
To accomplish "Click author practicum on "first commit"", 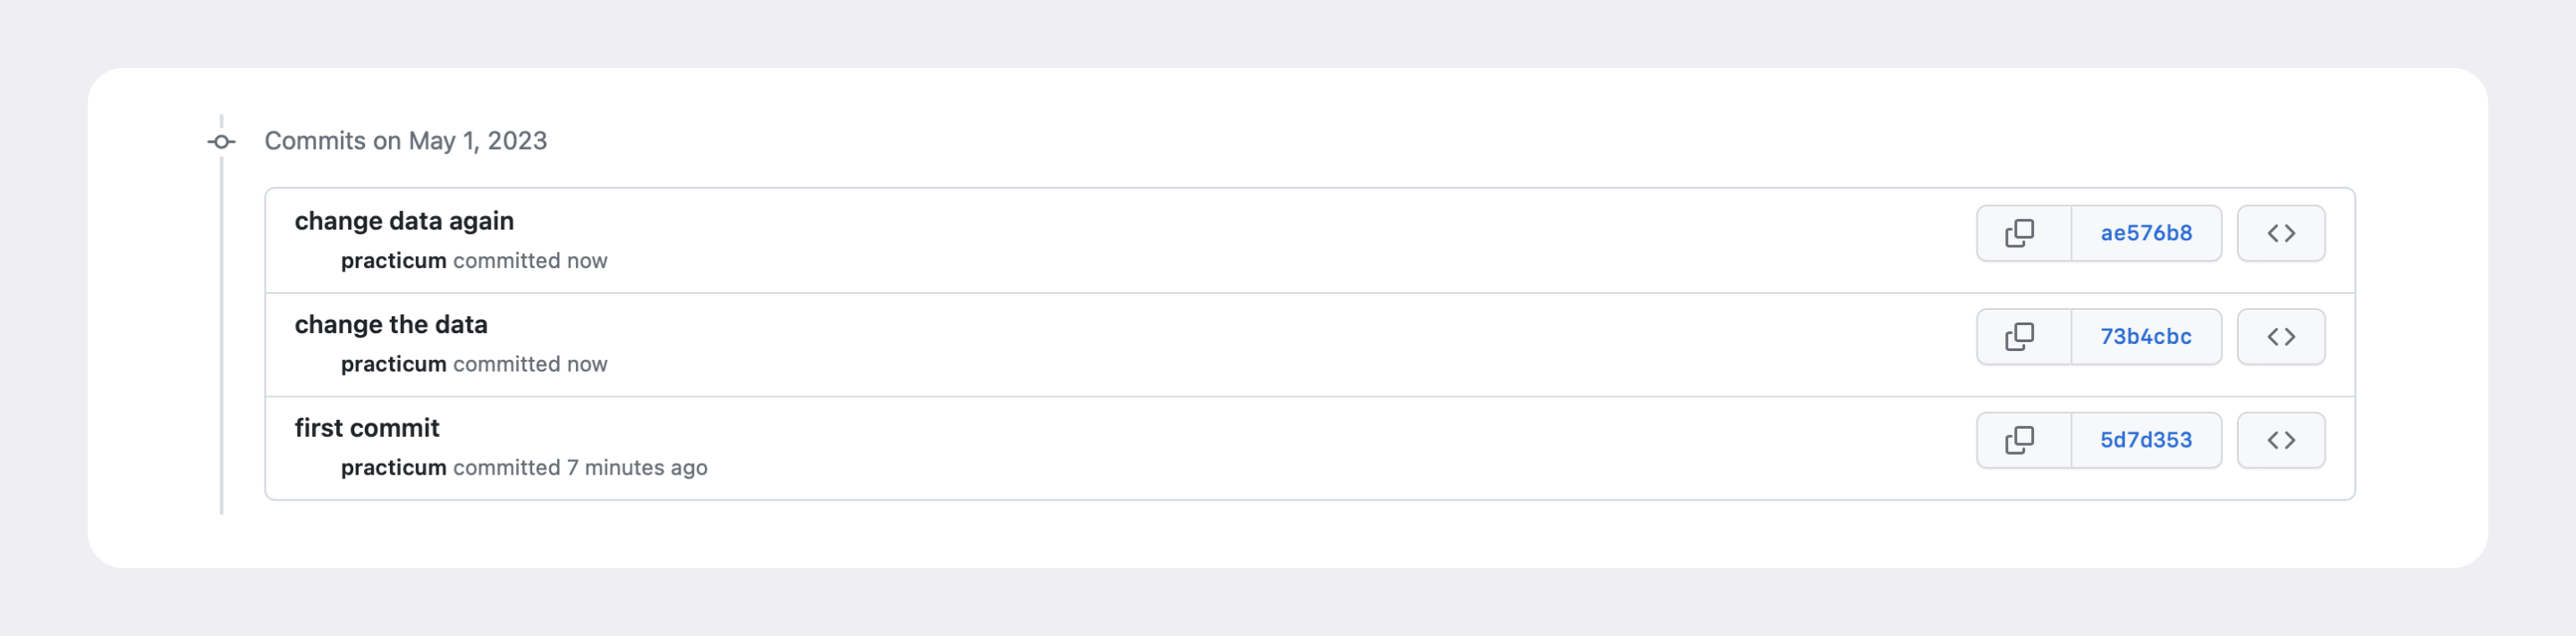I will click(393, 468).
